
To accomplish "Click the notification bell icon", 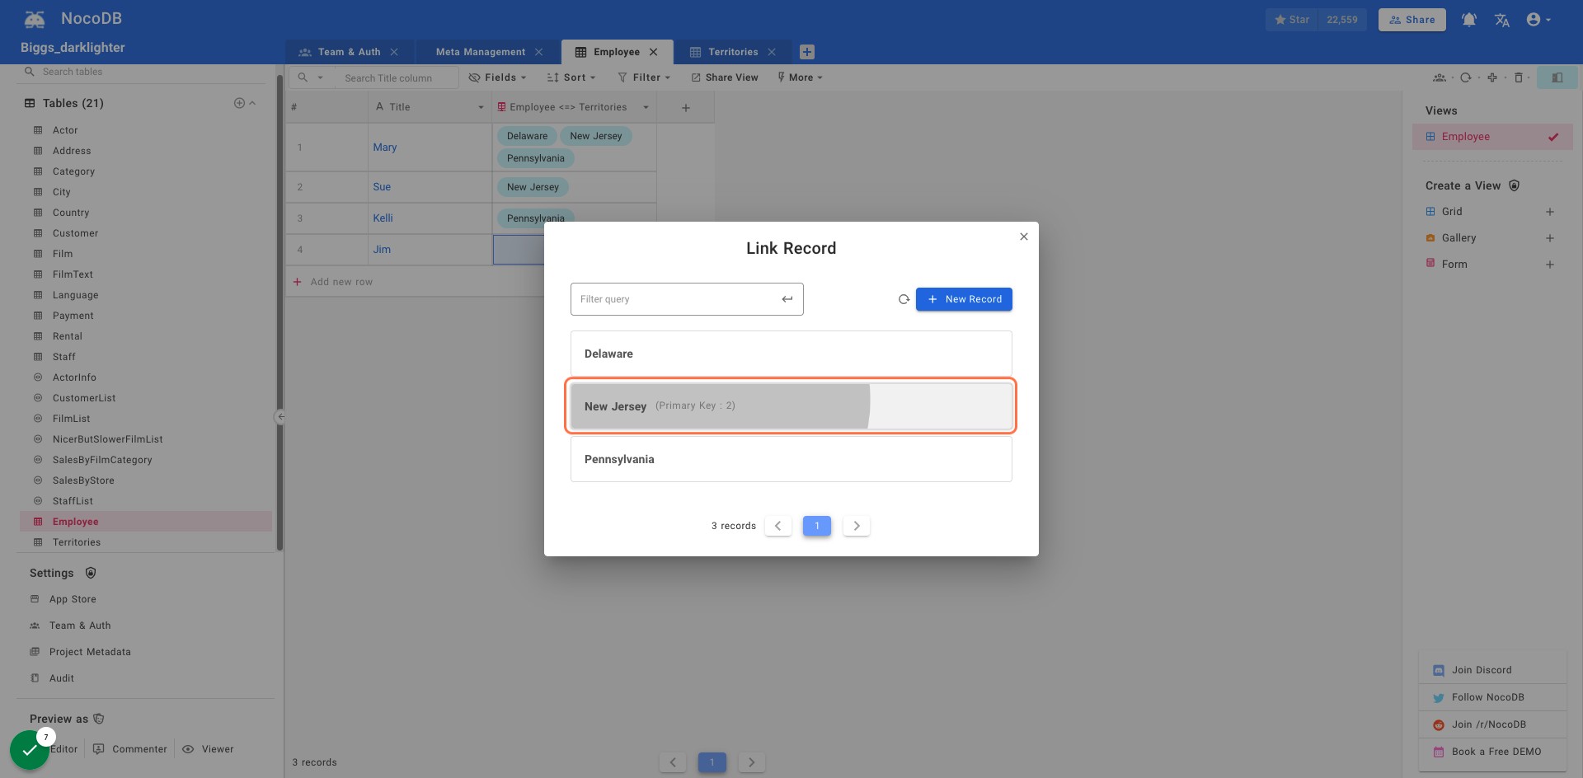I will point(1469,20).
